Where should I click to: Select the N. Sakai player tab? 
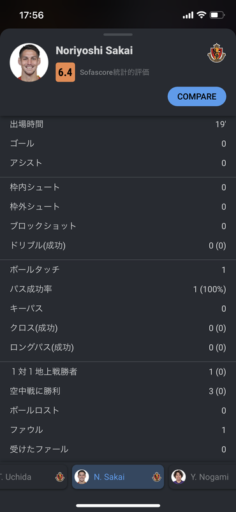click(118, 477)
